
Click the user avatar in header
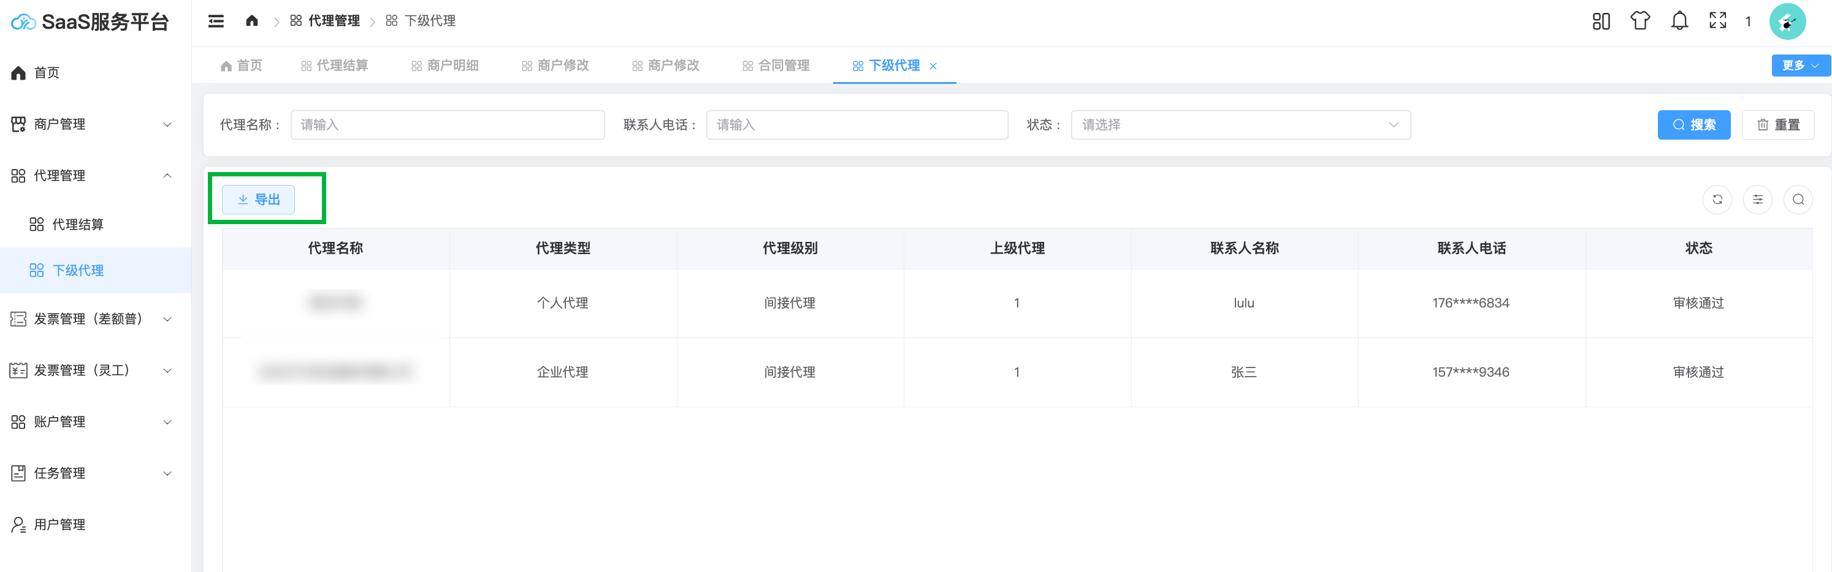(1787, 22)
